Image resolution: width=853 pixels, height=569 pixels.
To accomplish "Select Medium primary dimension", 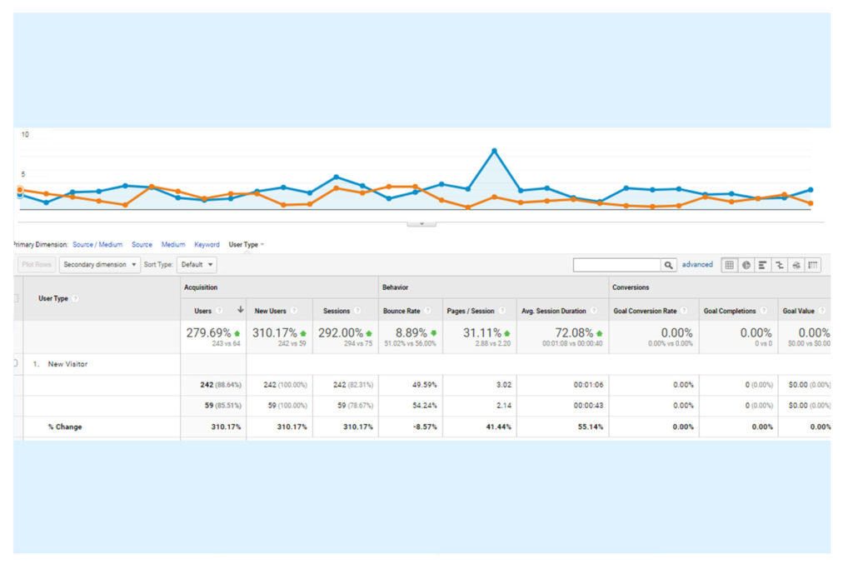I will (173, 245).
